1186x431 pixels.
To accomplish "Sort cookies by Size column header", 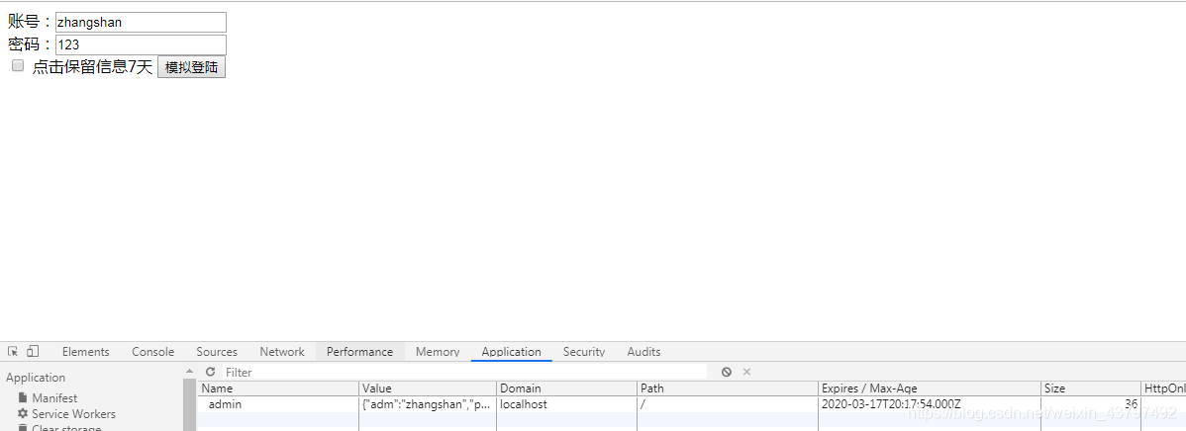I will 1091,388.
